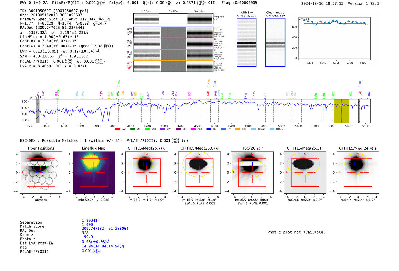Select the CFHTLS/Meg(26.0) g-band cutout

click(199, 172)
